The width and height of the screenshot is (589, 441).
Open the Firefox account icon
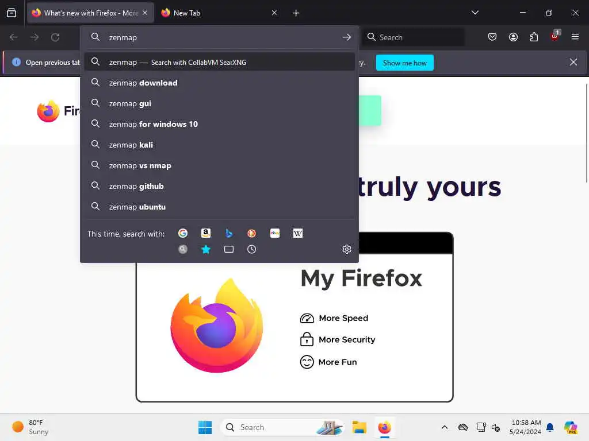point(513,37)
